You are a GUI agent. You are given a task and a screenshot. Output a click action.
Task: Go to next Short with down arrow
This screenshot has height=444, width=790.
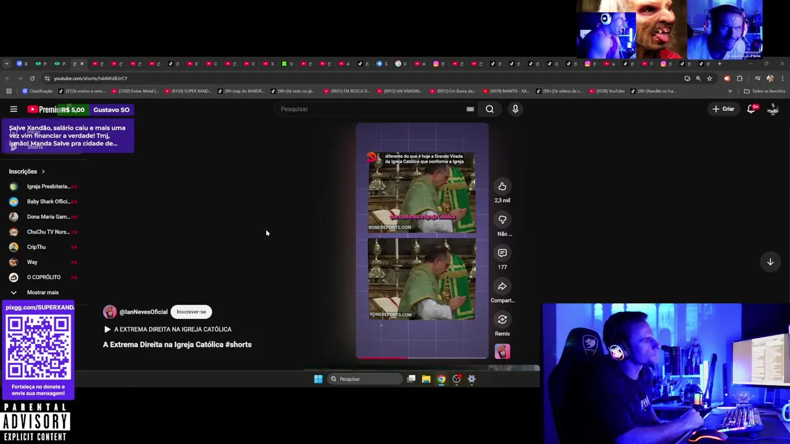[x=770, y=262]
